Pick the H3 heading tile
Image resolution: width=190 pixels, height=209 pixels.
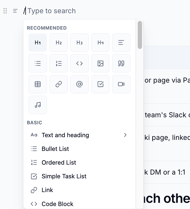[80, 42]
